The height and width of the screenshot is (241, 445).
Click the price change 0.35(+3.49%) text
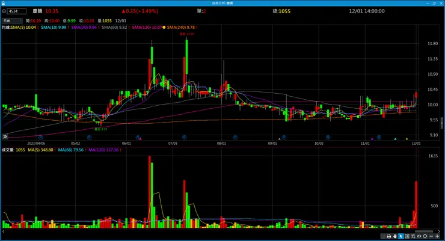[x=140, y=11]
